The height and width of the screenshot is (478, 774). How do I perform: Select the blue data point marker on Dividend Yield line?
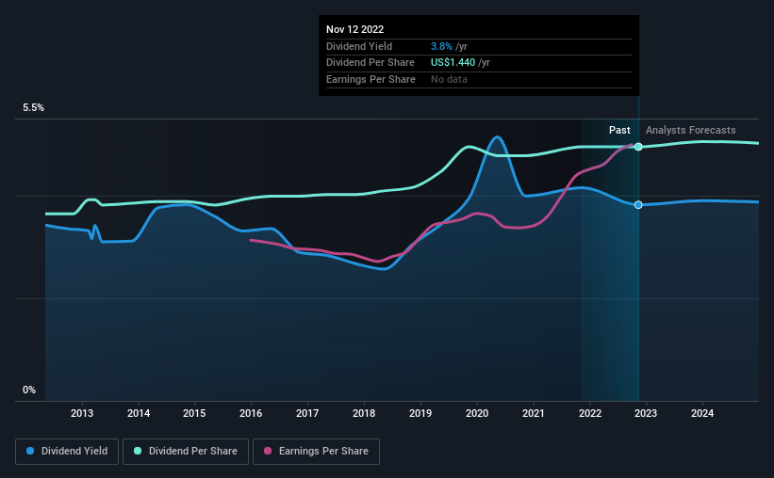(638, 204)
